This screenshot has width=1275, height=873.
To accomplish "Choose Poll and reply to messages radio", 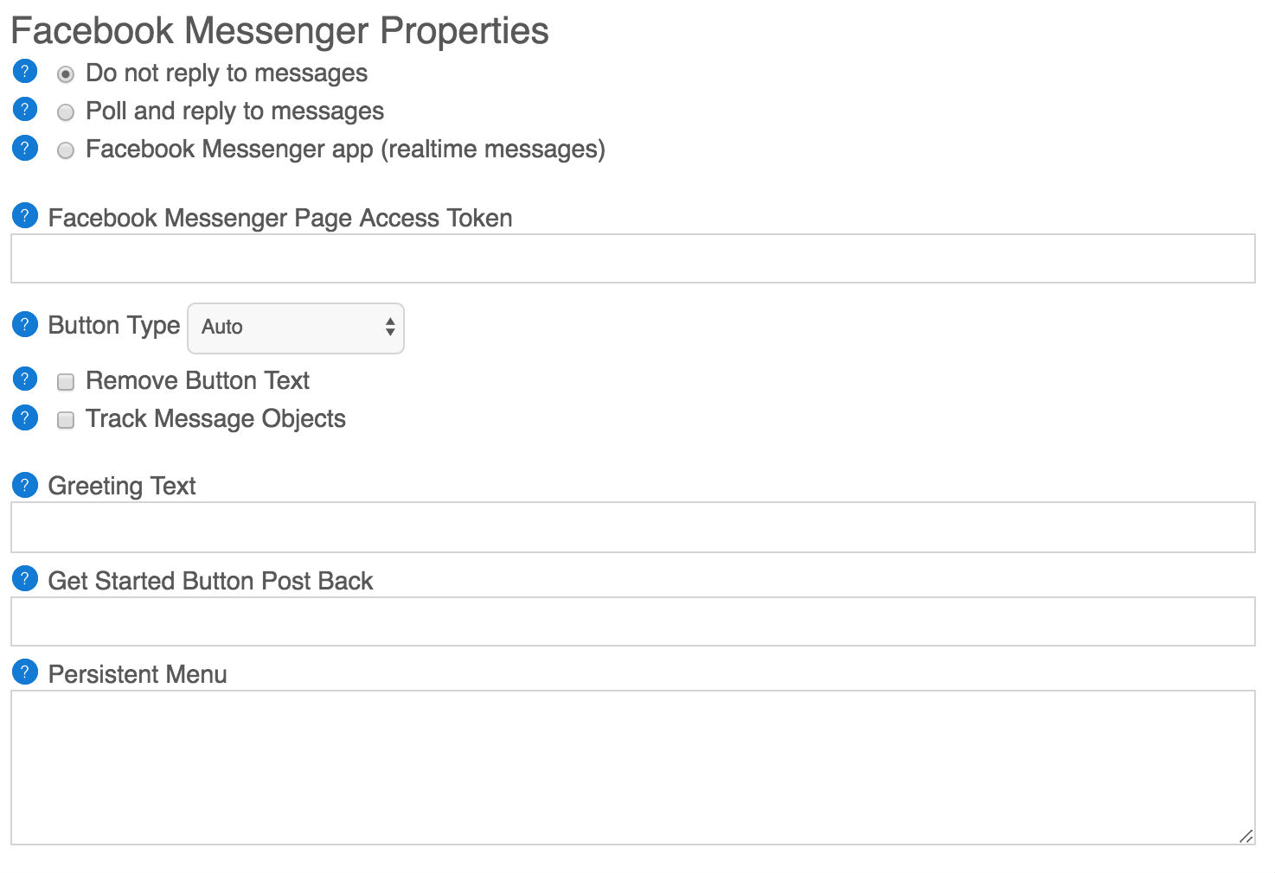I will tap(66, 112).
